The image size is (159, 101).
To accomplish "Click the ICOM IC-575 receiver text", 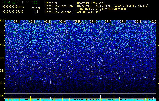I will (102, 9).
